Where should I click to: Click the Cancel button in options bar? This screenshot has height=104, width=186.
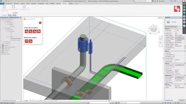pyautogui.click(x=14, y=15)
